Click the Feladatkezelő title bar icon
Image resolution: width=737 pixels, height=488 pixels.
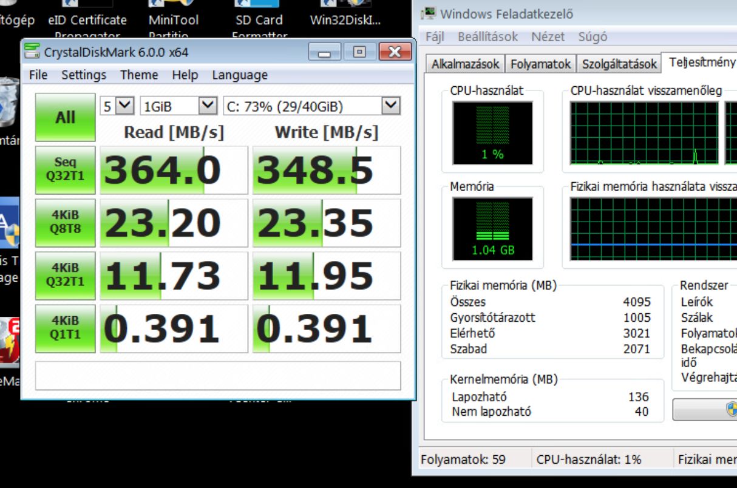click(429, 13)
